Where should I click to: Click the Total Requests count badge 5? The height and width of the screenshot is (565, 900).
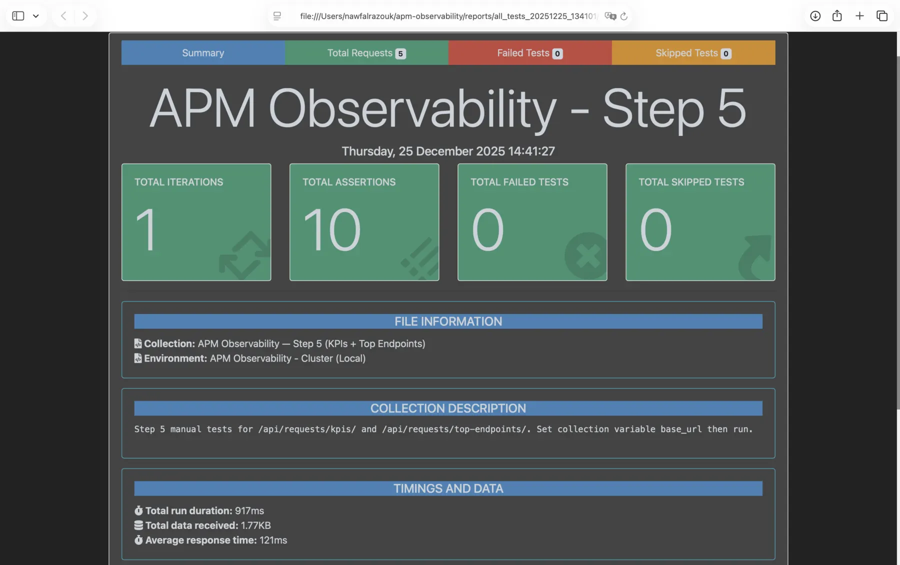click(x=400, y=53)
